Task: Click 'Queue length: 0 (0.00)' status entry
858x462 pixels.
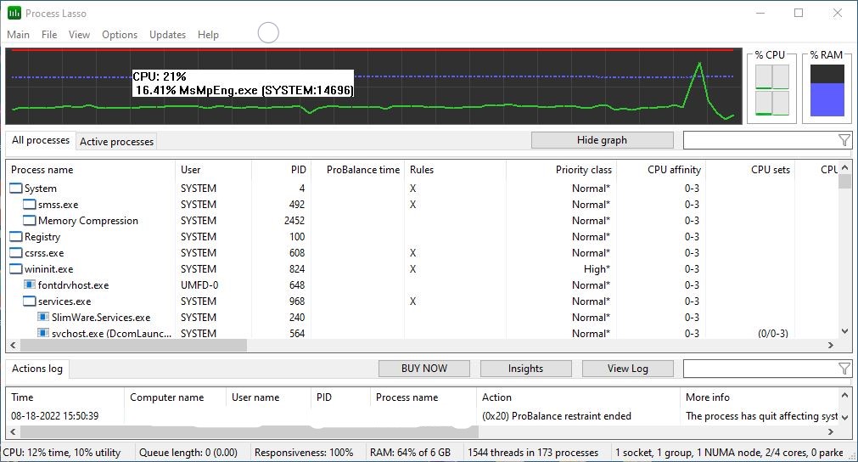Action: pos(188,453)
